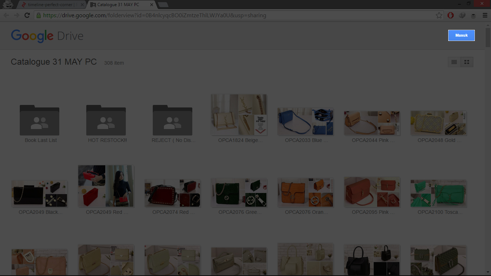Reload the page with refresh icon

coord(27,15)
